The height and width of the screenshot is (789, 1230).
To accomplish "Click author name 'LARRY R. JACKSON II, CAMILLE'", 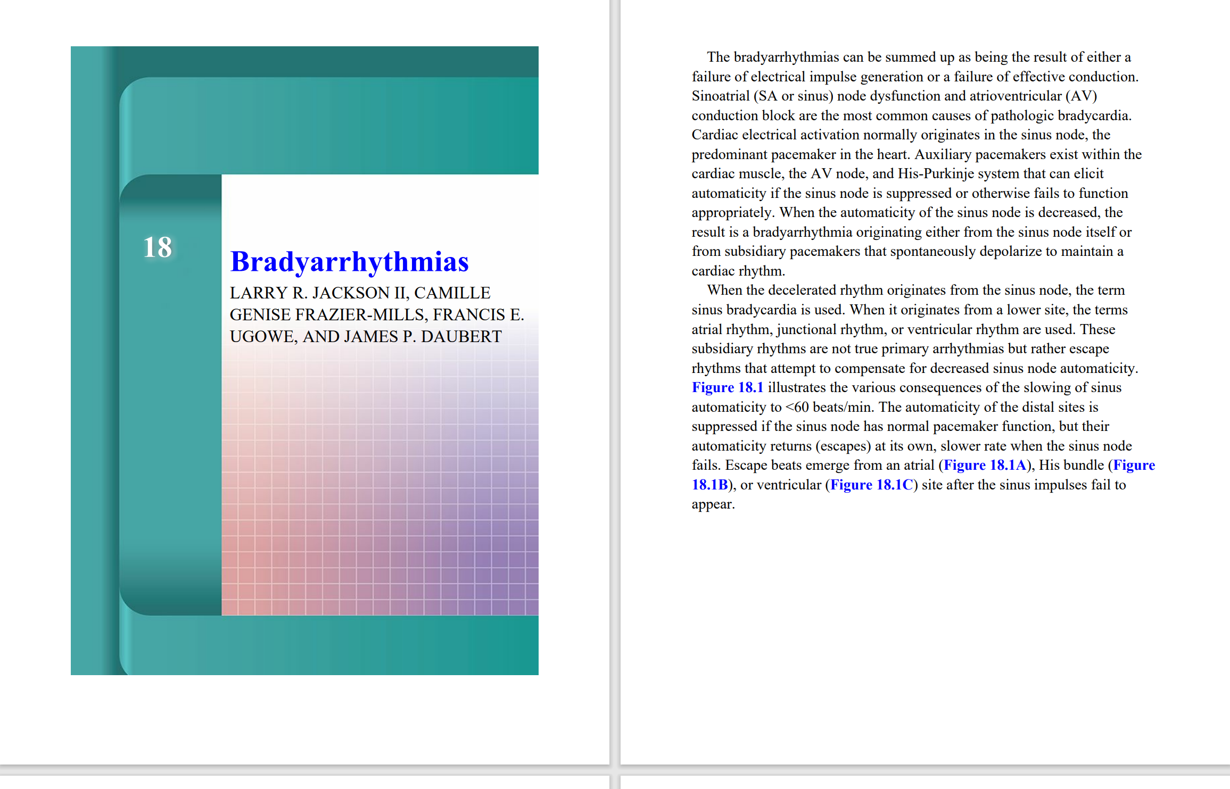I will pos(360,293).
